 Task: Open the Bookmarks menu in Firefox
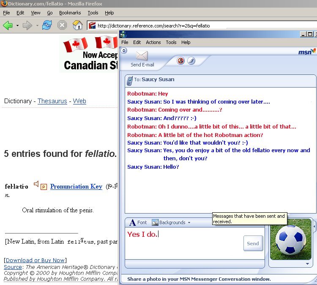[70, 13]
